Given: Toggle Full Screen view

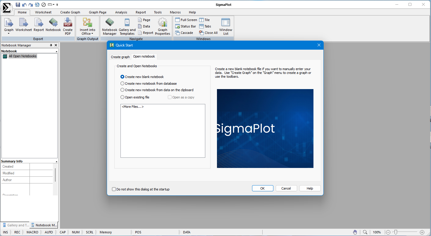Looking at the screenshot, I should 186,20.
